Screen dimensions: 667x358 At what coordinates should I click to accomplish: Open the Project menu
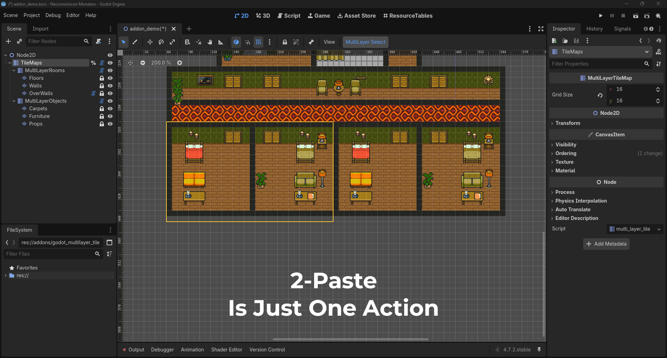coord(32,15)
